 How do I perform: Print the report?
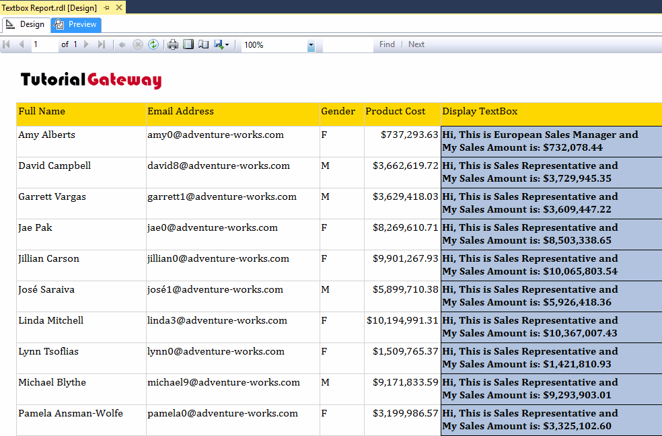click(x=173, y=44)
